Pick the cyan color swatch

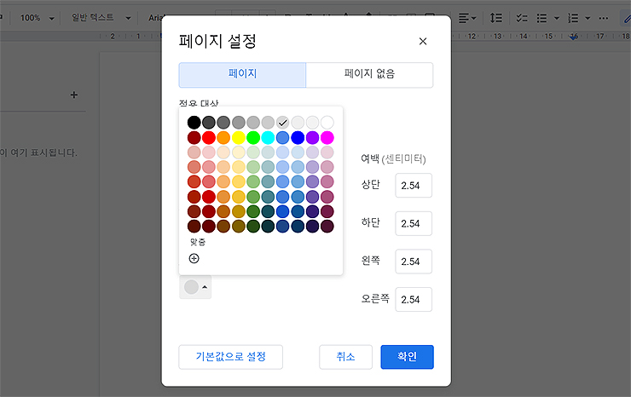click(x=268, y=137)
